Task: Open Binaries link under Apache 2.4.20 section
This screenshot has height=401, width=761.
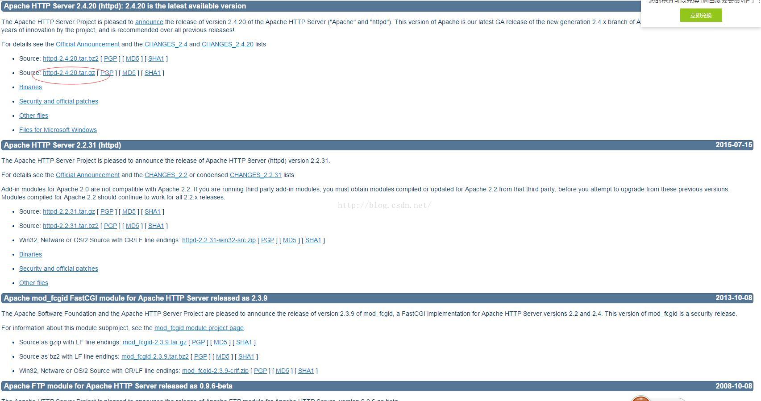Action: [30, 87]
